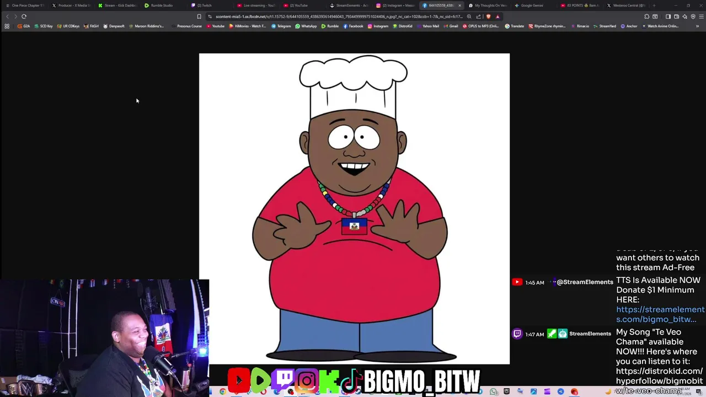Toggle the browser sidebar panel icon
This screenshot has width=706, height=397.
[x=668, y=17]
